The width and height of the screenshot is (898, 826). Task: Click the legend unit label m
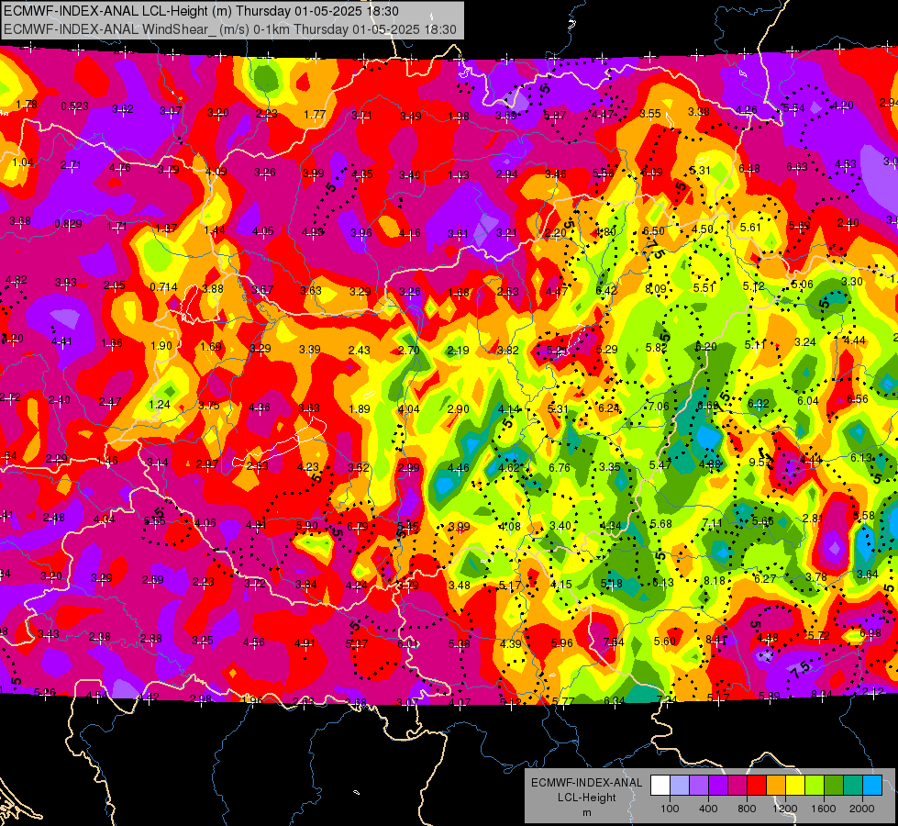tap(586, 812)
